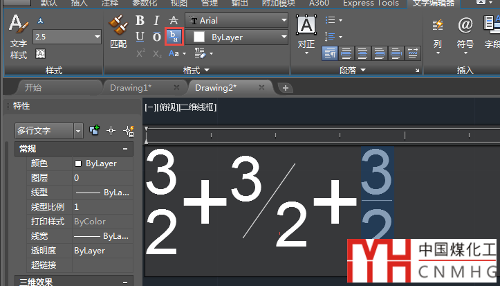This screenshot has height=286, width=500.
Task: Toggle Bold text formatting
Action: pos(140,21)
